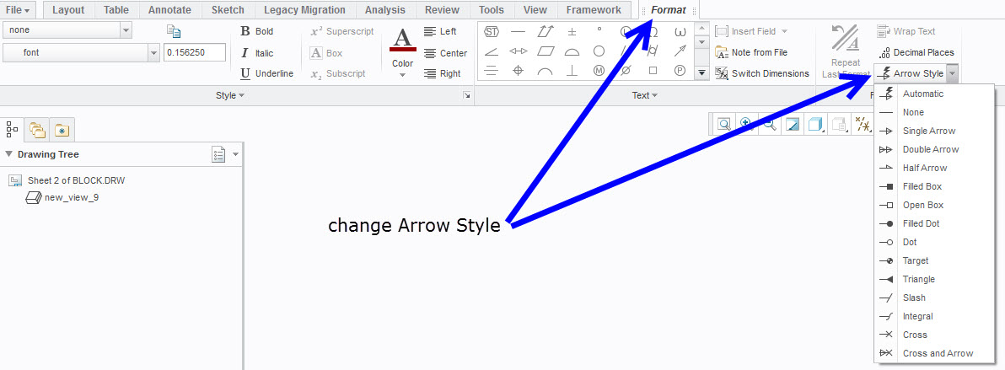Insert the three-line symmetry symbol
1005x370 pixels.
(x=492, y=71)
